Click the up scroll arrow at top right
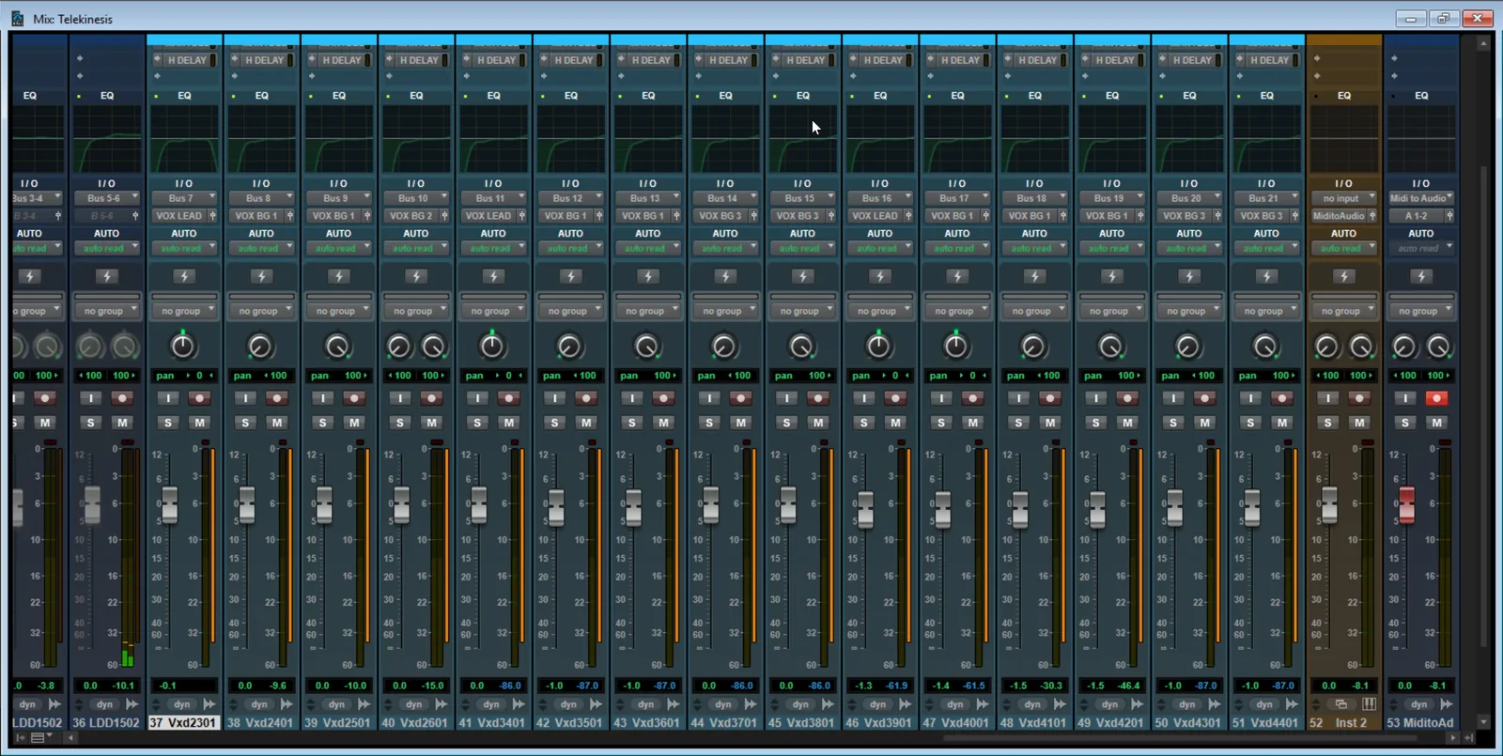Screen dimensions: 1503x756 tap(1483, 43)
